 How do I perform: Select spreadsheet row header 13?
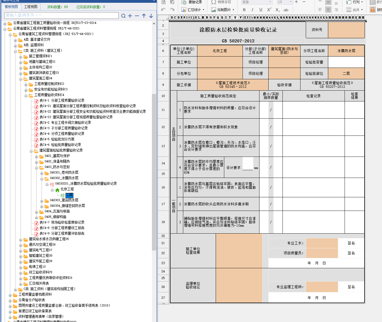click(163, 146)
